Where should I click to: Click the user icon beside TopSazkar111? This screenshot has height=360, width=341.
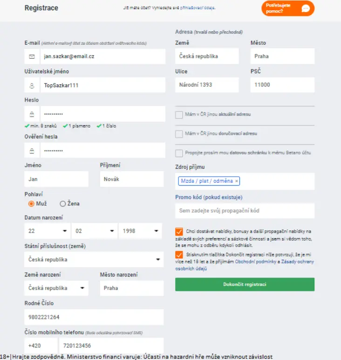coord(32,85)
